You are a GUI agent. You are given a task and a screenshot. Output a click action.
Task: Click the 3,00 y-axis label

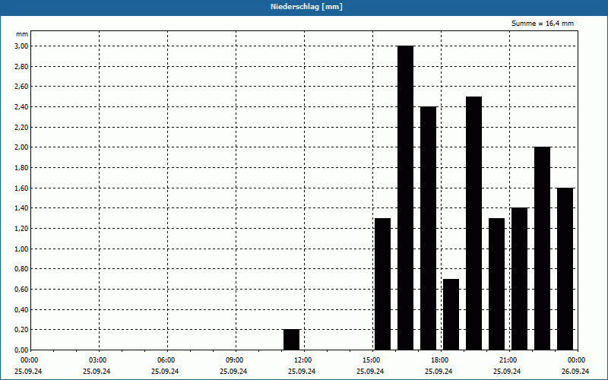click(21, 46)
